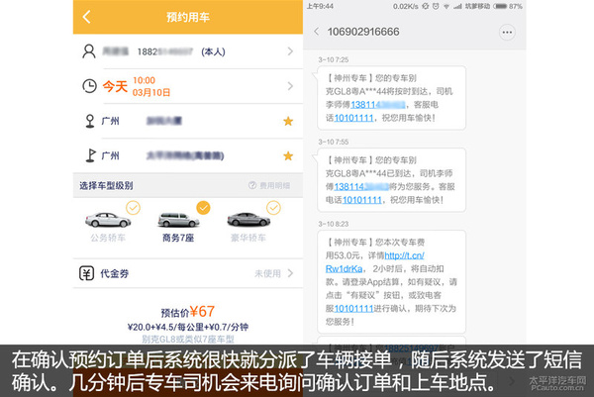Tap the pickup location pin icon
594x397 pixels.
pyautogui.click(x=90, y=121)
